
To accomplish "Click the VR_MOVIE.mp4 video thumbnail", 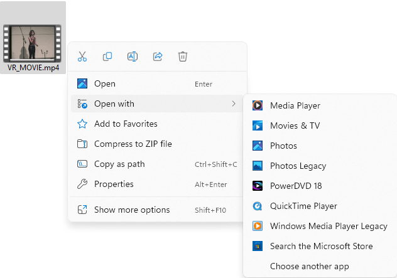I will (32, 43).
